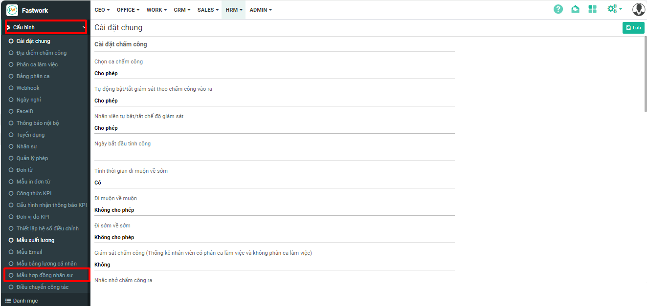647x306 pixels.
Task: Collapse the Cấu hình section chevron
Action: 84,27
